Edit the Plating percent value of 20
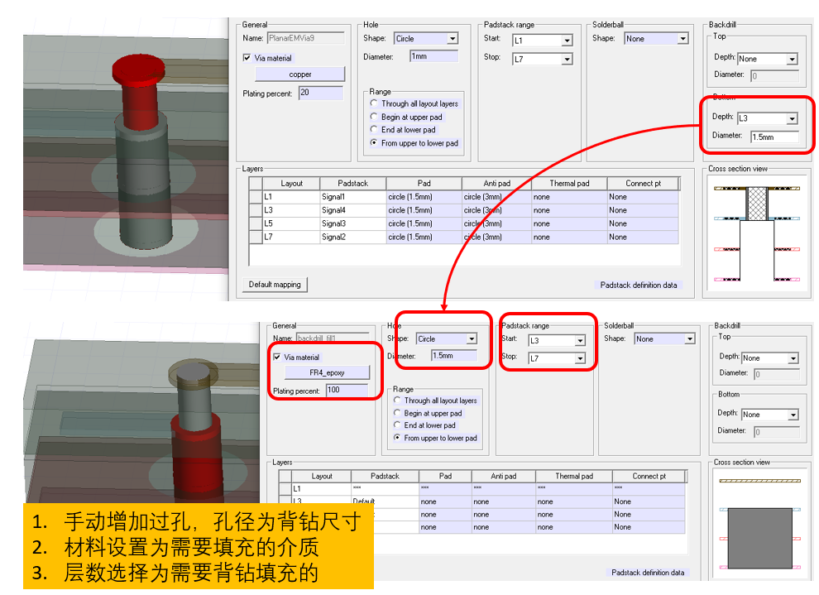819x595 pixels. pos(318,93)
